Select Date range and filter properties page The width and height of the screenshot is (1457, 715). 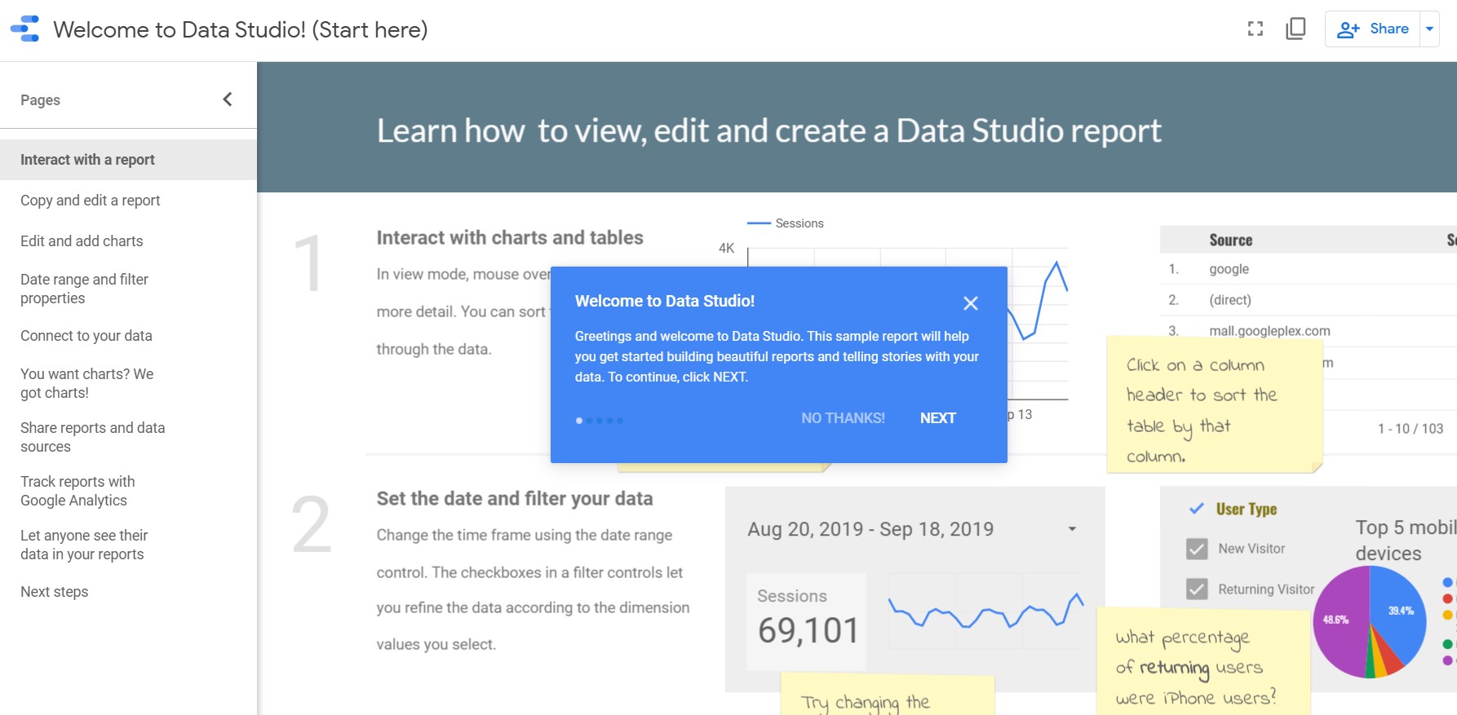click(128, 289)
